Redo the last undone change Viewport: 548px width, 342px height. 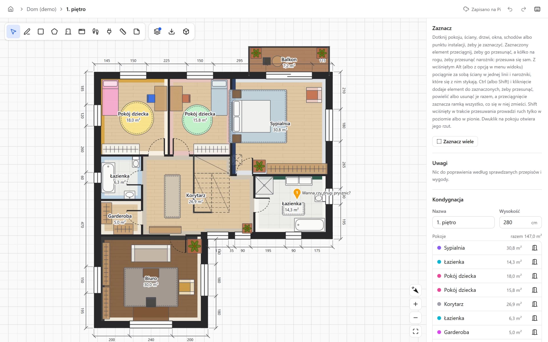(x=523, y=9)
